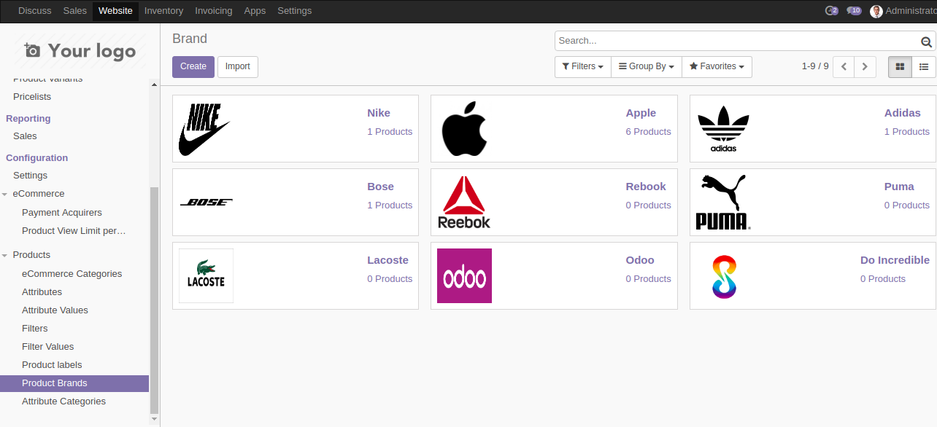Open the Sales top menu
This screenshot has width=937, height=427.
pyautogui.click(x=74, y=11)
